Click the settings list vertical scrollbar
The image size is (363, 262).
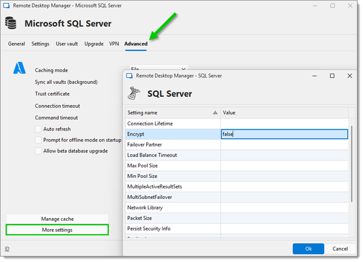[351, 164]
